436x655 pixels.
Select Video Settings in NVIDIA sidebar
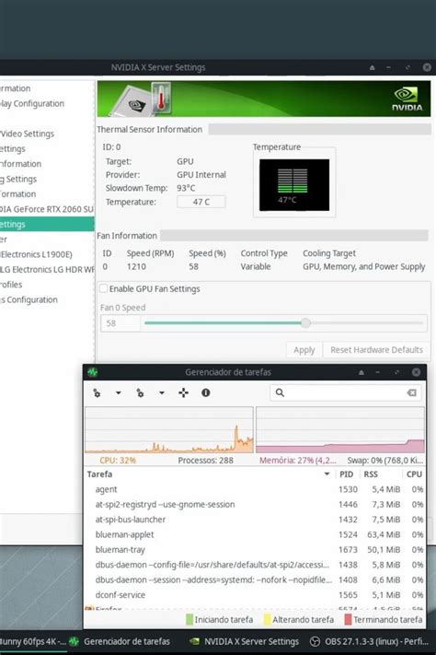coord(27,134)
